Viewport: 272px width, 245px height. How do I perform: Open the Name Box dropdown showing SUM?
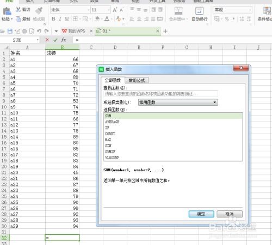pyautogui.click(x=38, y=40)
